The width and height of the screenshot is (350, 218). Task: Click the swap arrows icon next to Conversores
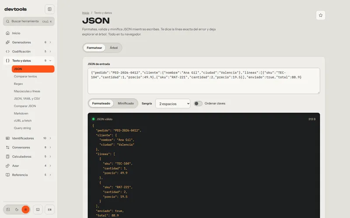7,147
